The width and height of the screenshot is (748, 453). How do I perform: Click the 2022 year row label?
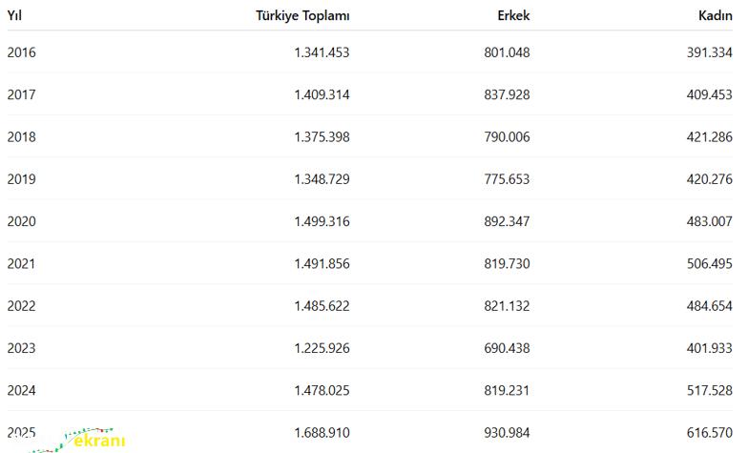[x=21, y=305]
